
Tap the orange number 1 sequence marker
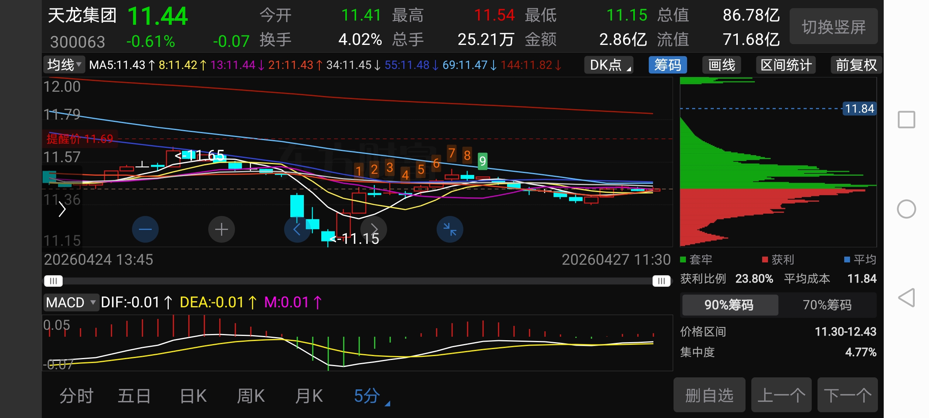pyautogui.click(x=358, y=170)
